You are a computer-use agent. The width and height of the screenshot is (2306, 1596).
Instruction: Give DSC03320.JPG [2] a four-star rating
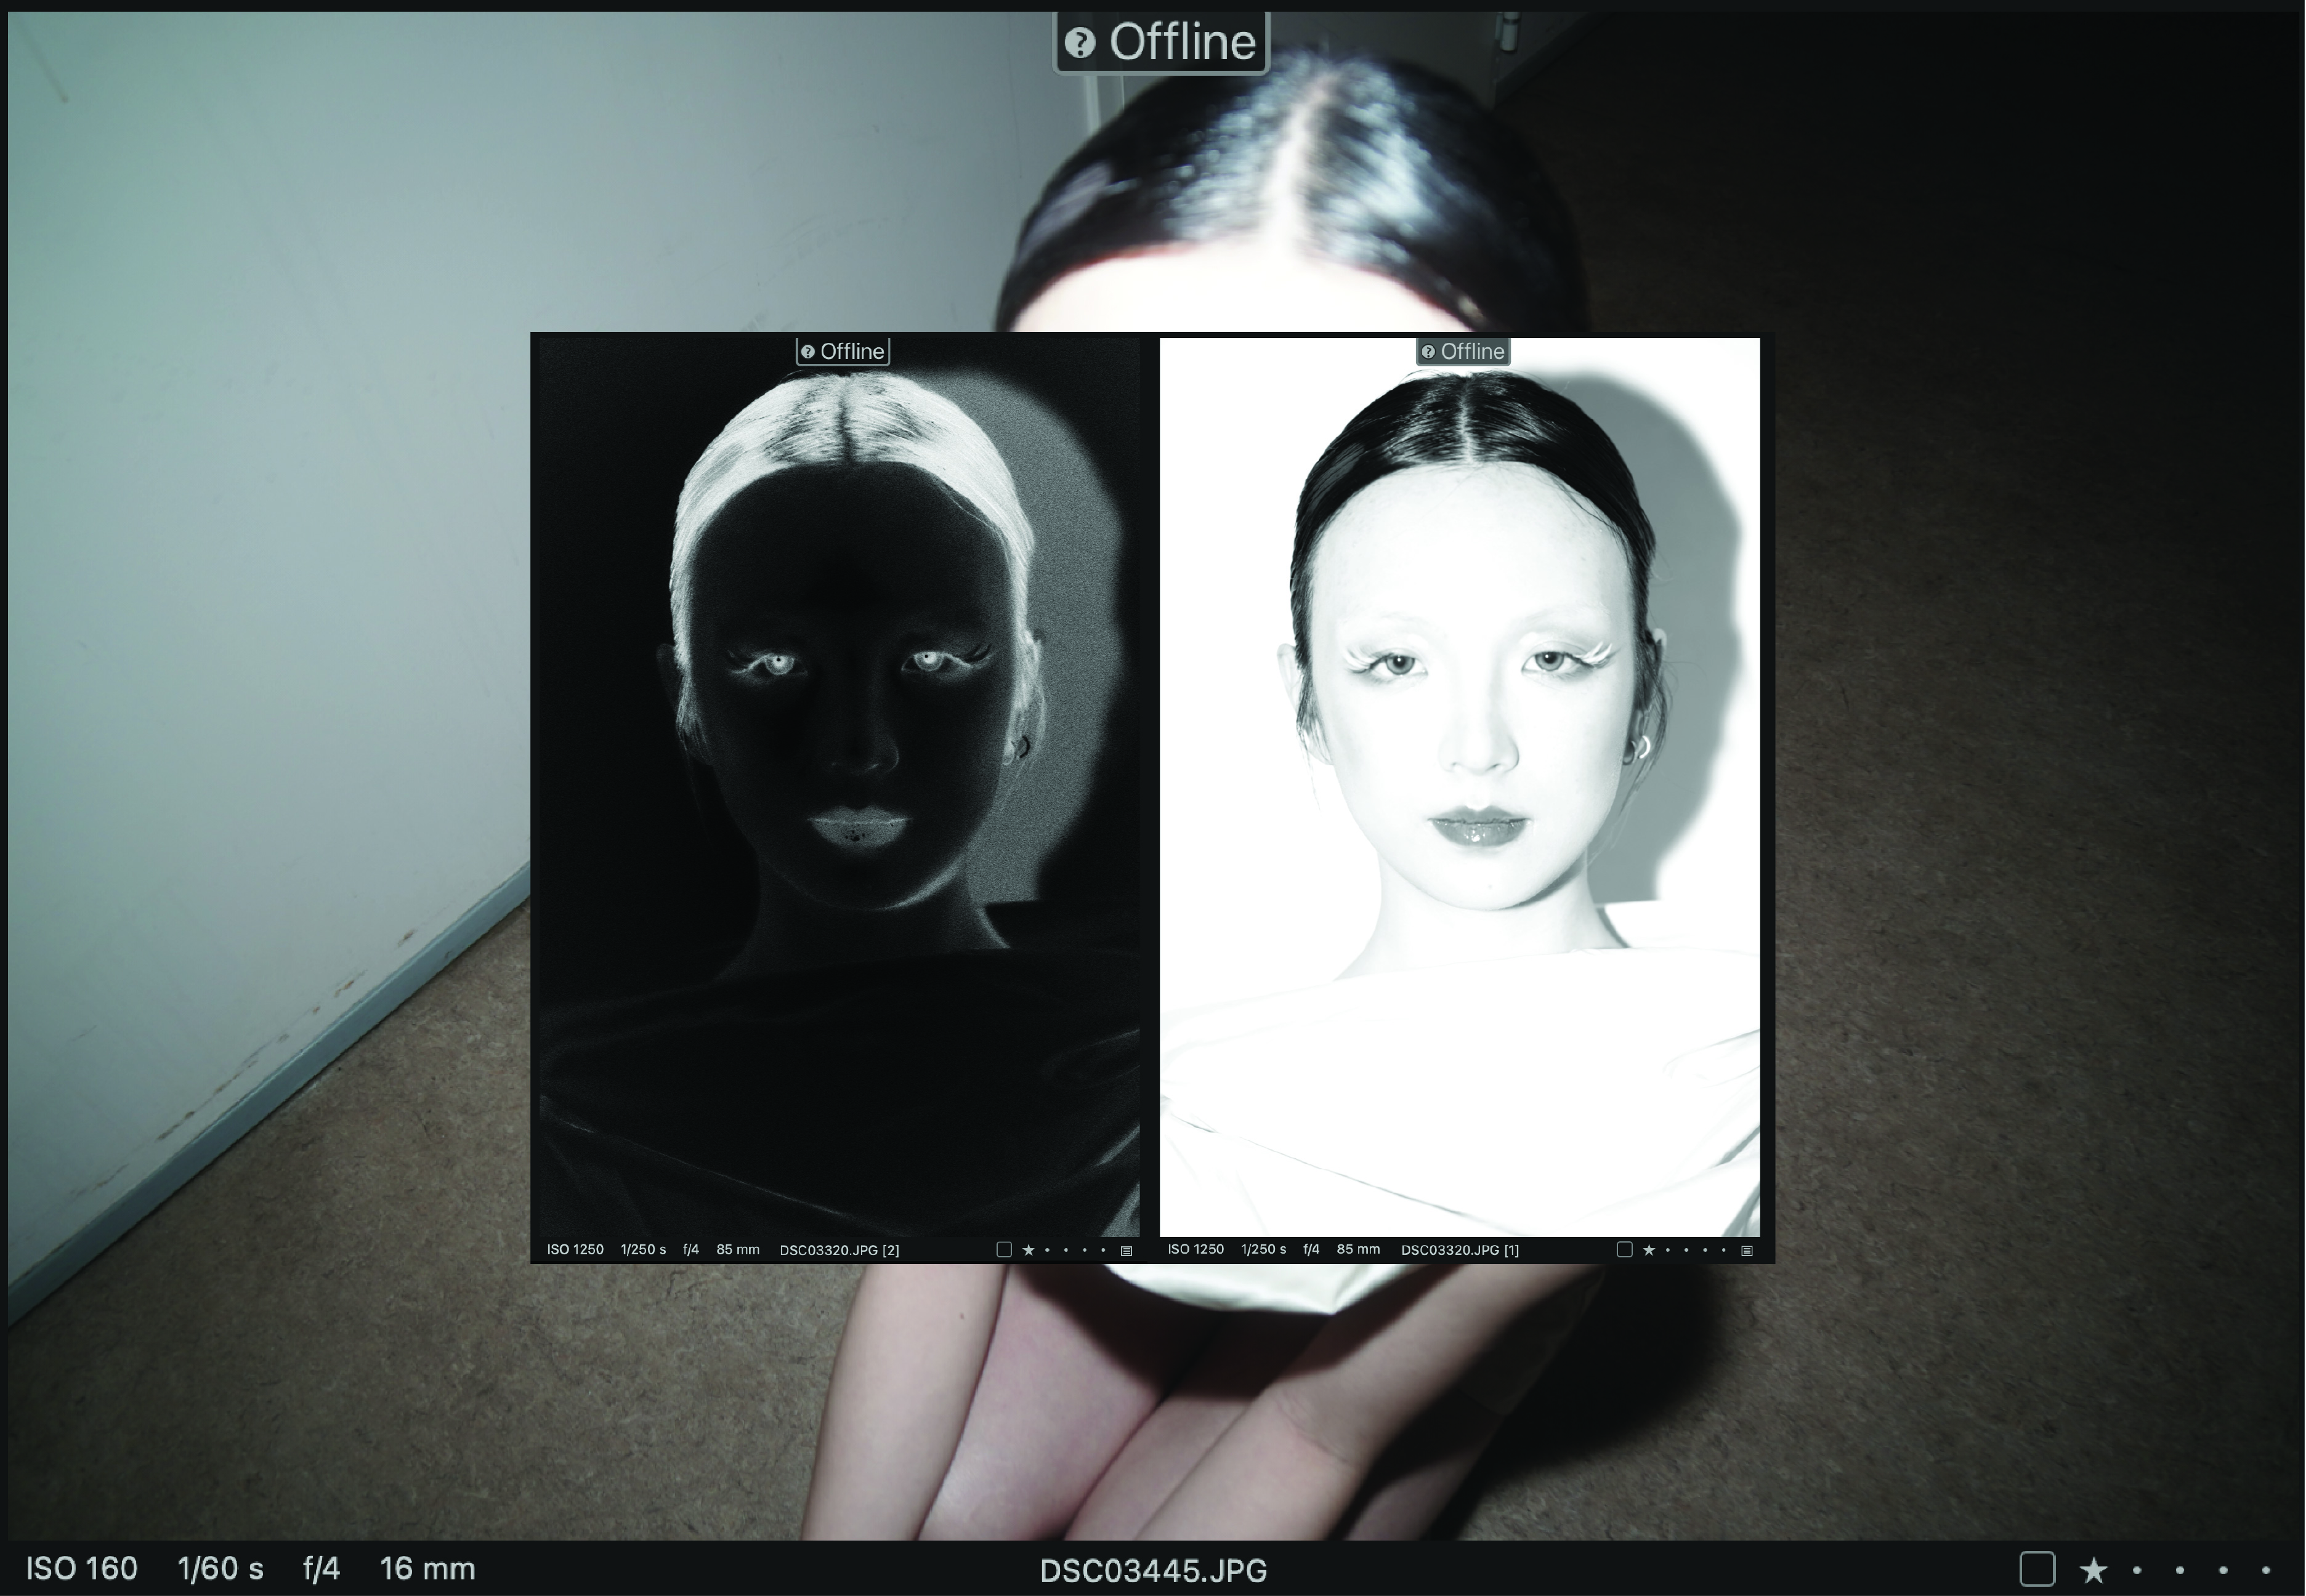click(1085, 1250)
